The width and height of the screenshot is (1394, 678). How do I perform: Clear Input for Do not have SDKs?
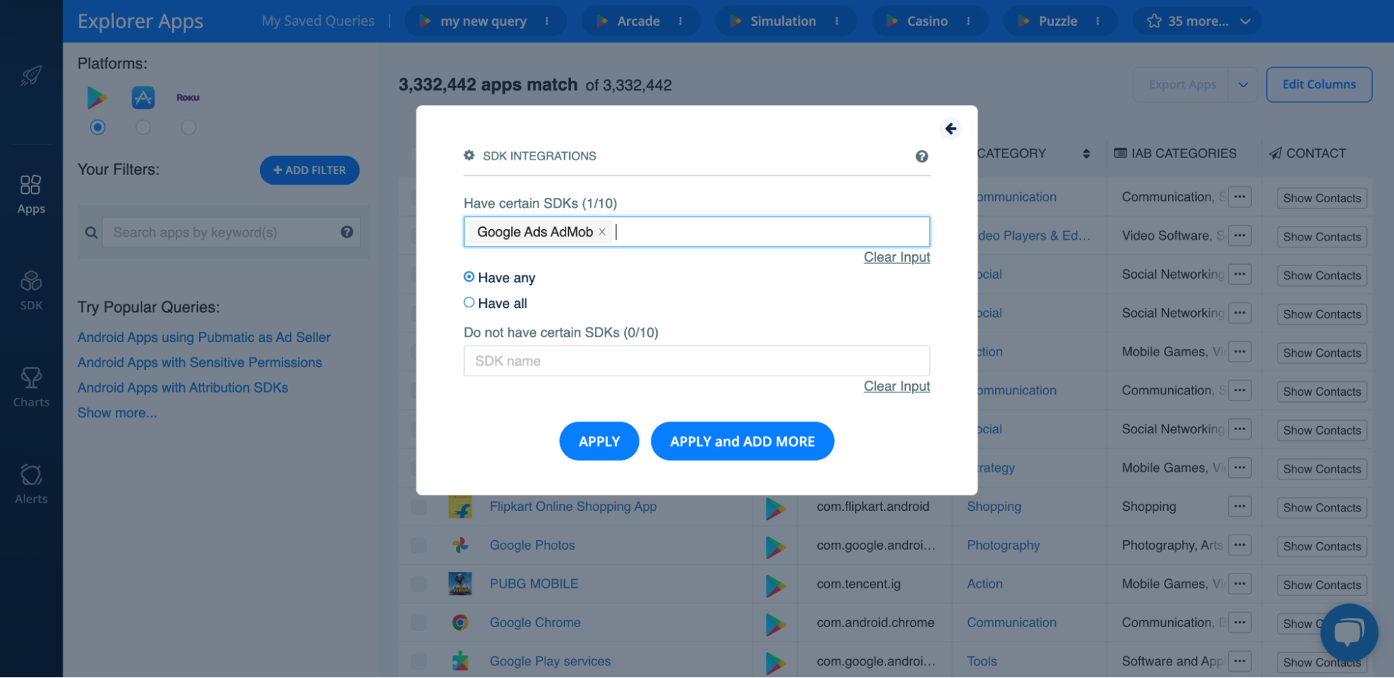tap(897, 386)
